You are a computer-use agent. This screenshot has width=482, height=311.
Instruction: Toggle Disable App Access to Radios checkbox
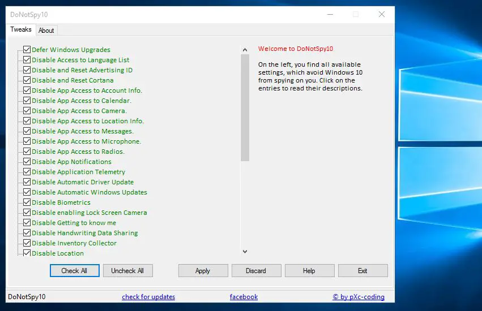(27, 151)
